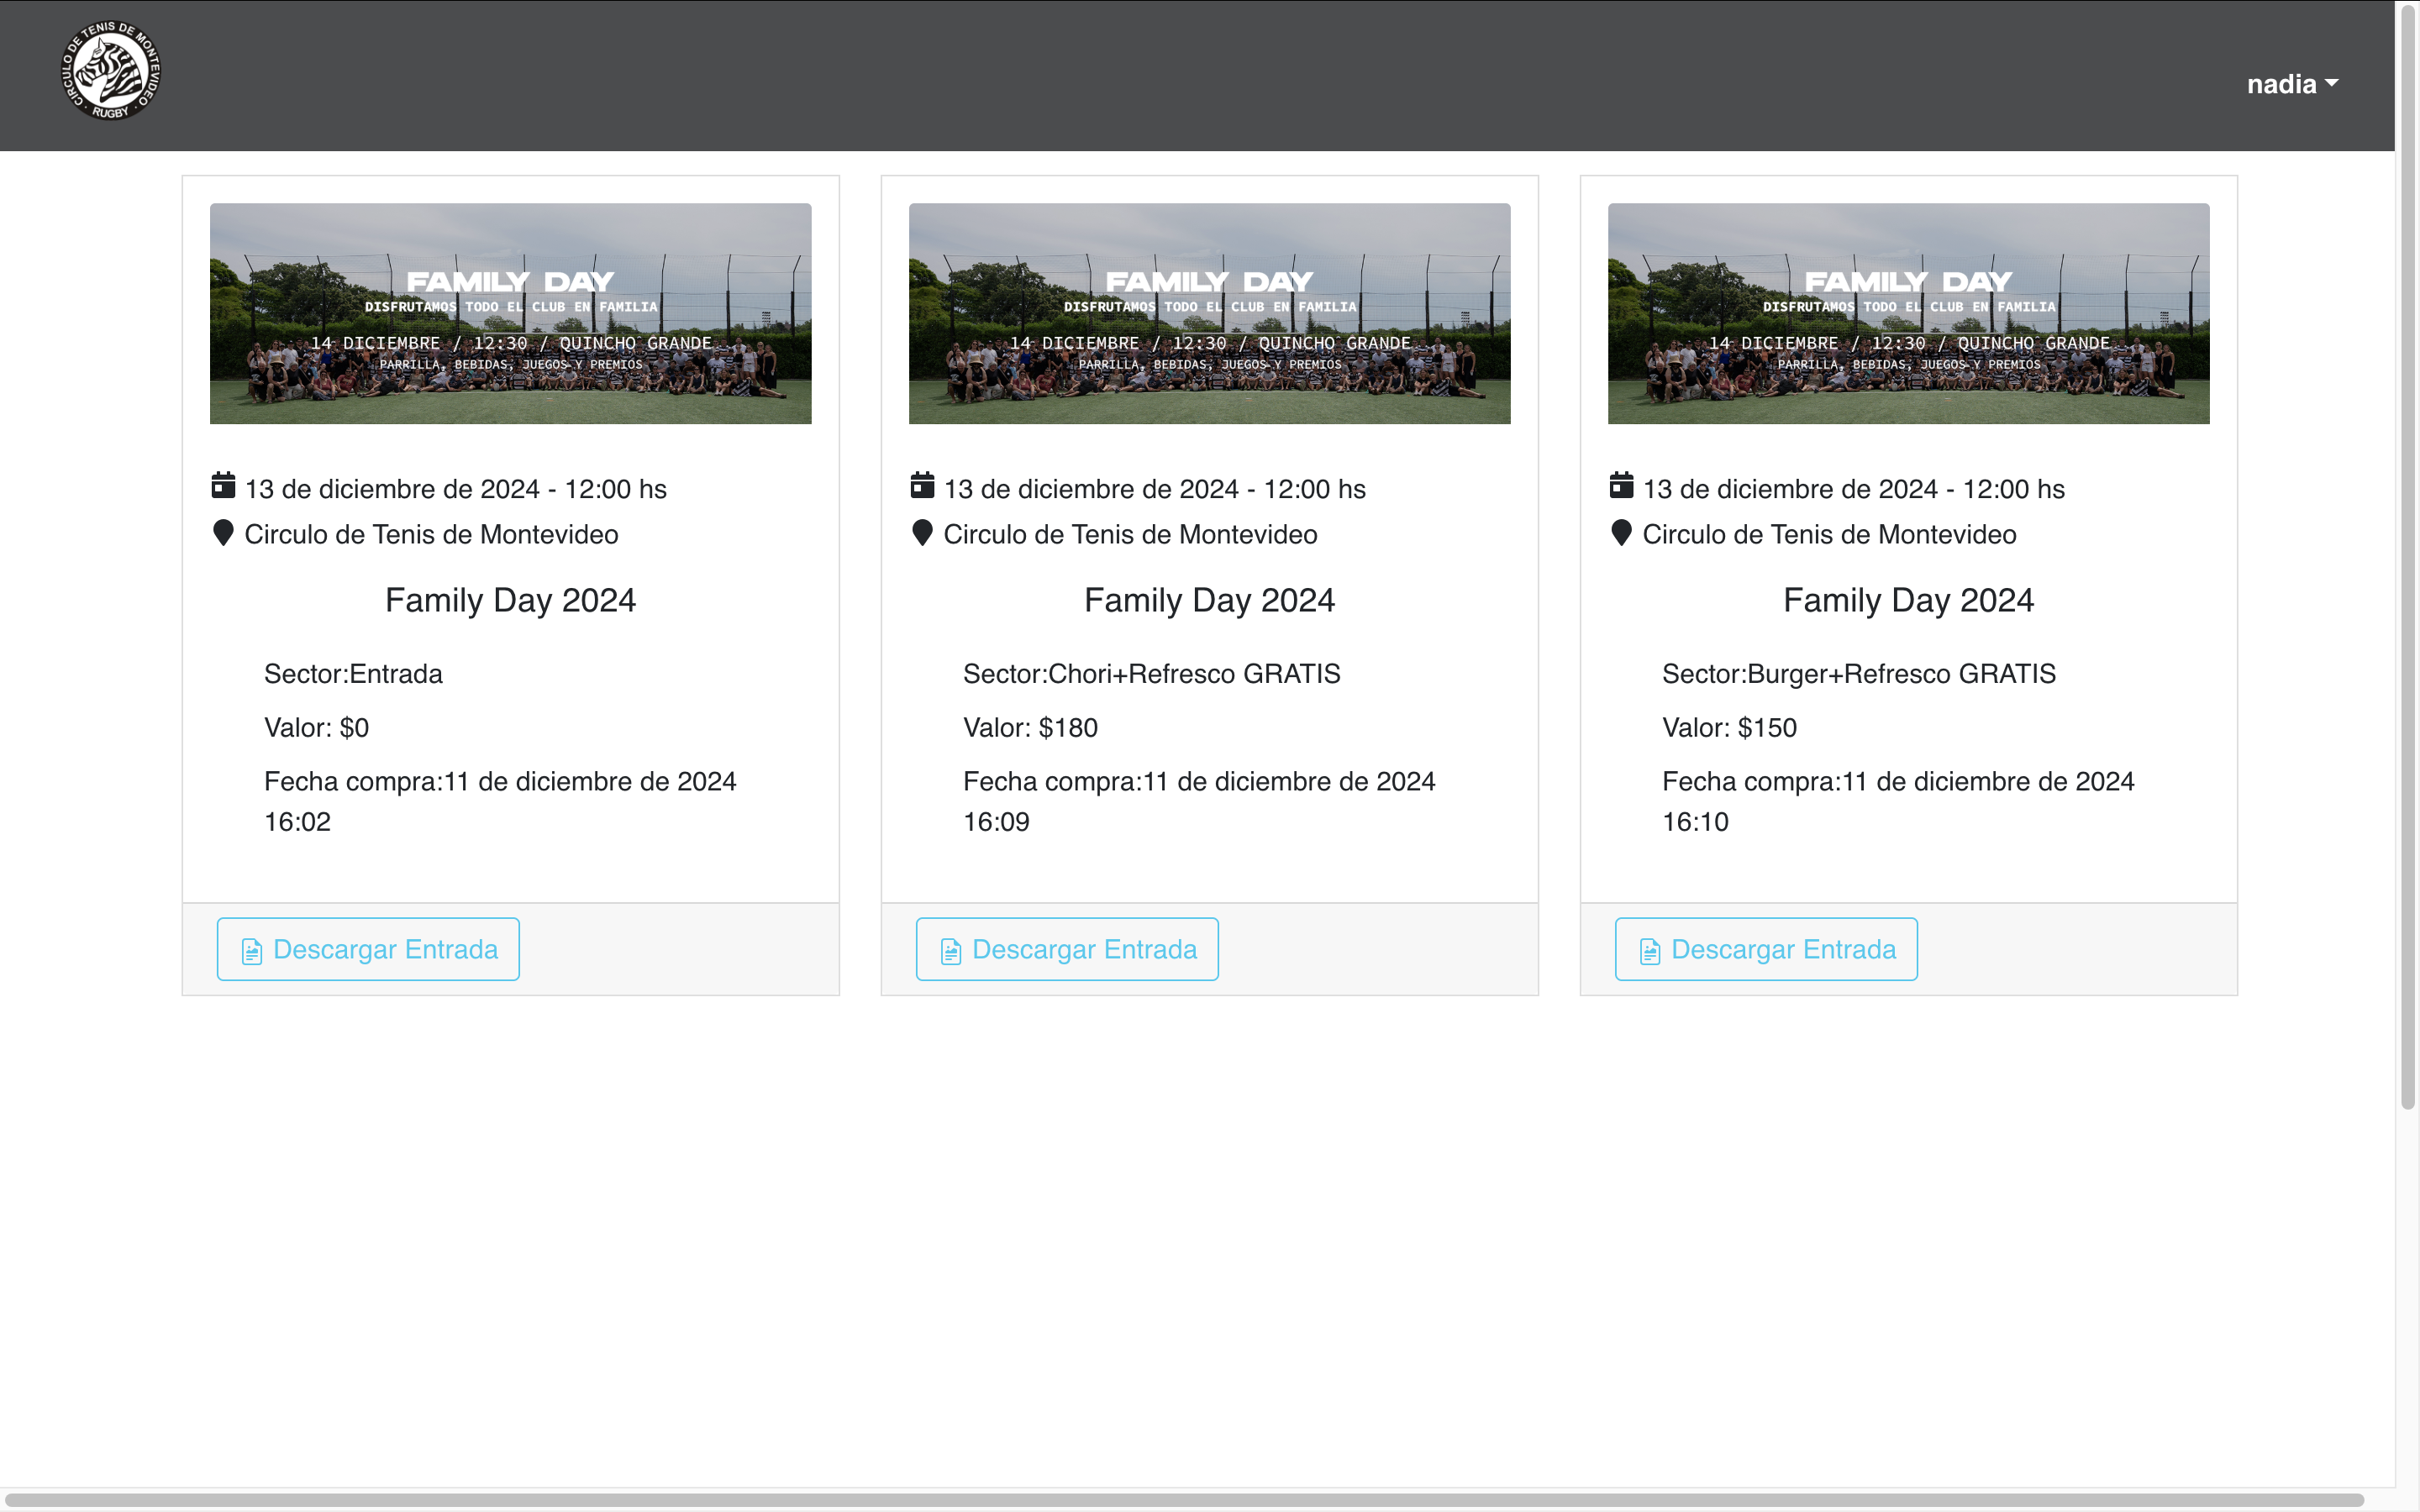The height and width of the screenshot is (1512, 2420).
Task: Click Family Day banner image on second card
Action: click(x=1209, y=313)
